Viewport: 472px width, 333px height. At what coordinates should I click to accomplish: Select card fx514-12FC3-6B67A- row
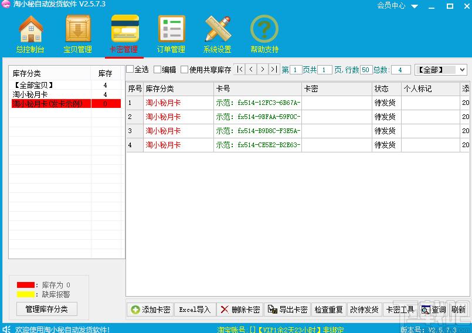pos(298,103)
